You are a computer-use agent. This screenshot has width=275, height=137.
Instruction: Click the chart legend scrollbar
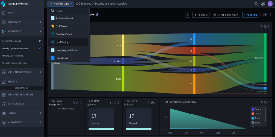(x=265, y=115)
